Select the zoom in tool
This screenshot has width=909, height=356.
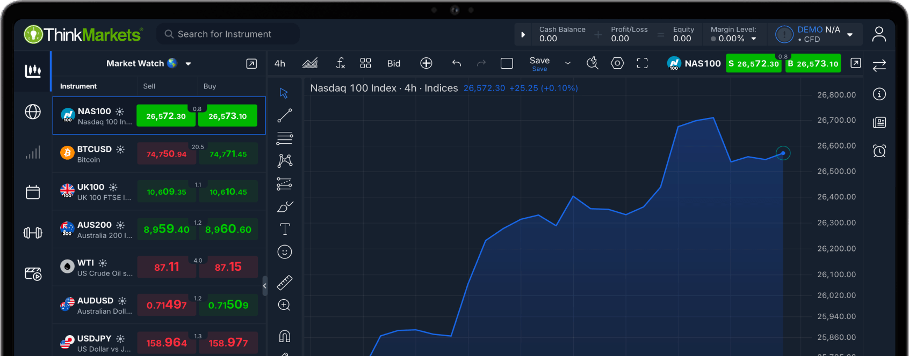284,305
